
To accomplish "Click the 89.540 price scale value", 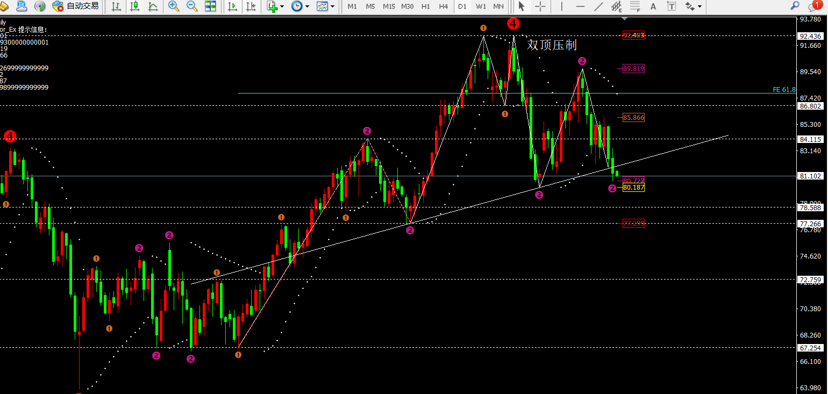I will [811, 71].
